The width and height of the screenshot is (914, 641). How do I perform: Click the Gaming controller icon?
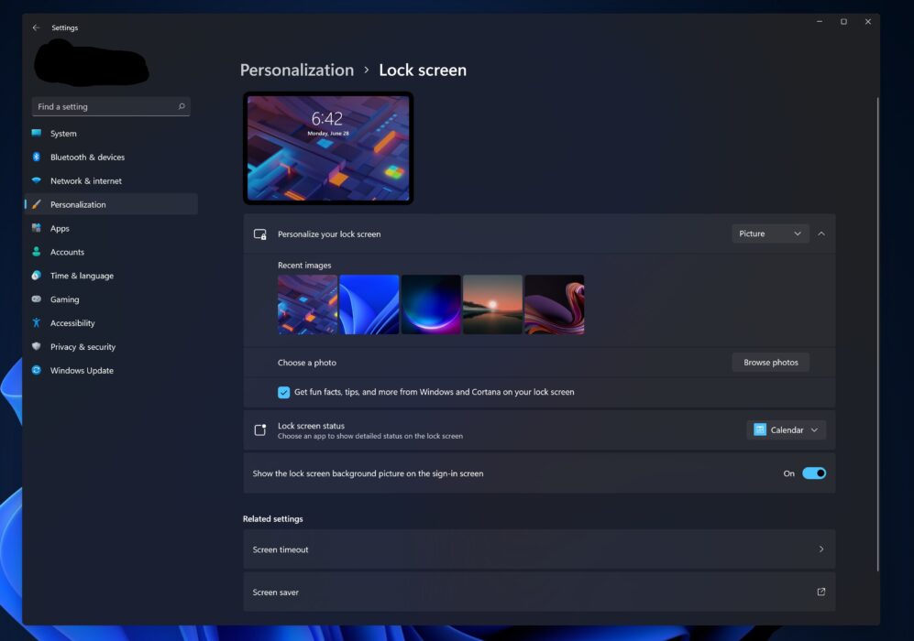(37, 299)
